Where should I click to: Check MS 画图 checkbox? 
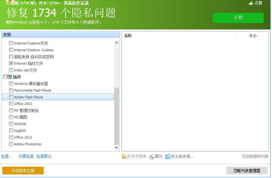pos(11,117)
